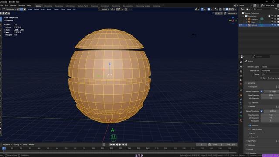Viewport: 279px width, 157px height.
Task: Open the Render properties tab icon
Action: coord(241,67)
